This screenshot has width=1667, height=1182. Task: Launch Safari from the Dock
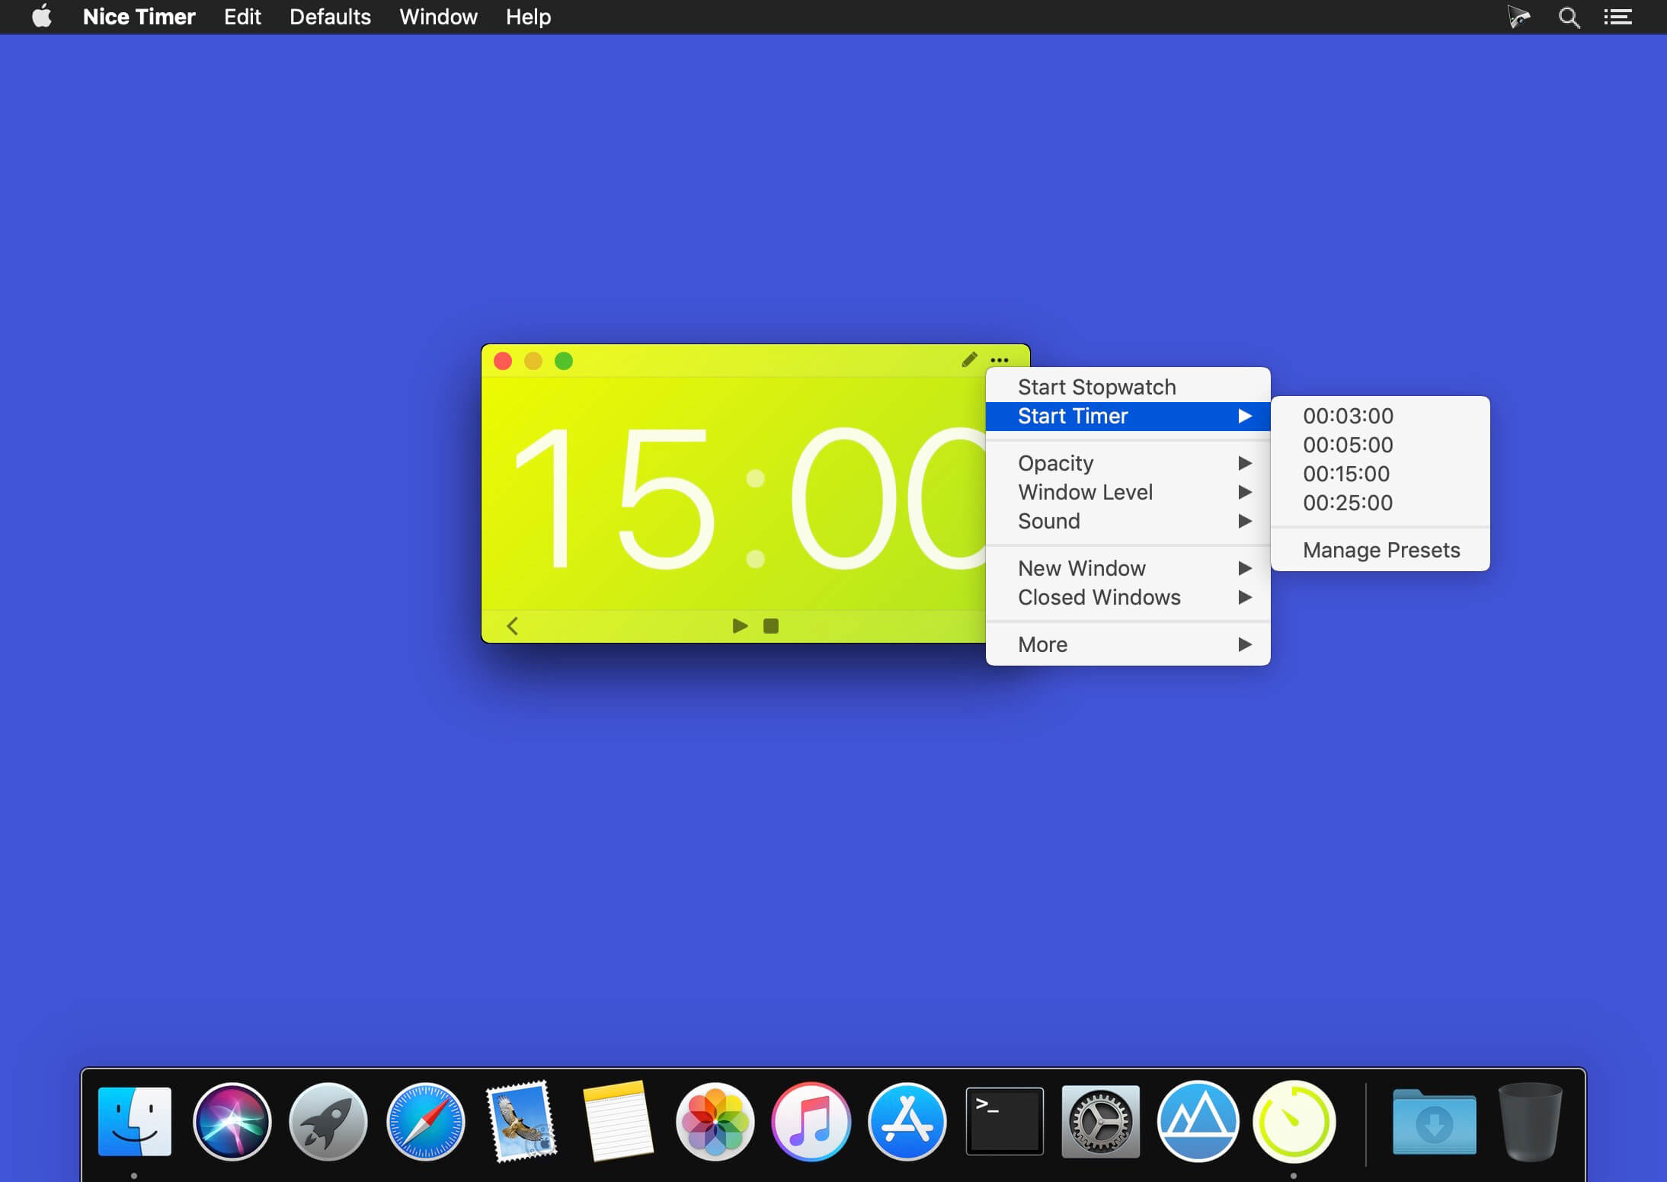point(425,1121)
